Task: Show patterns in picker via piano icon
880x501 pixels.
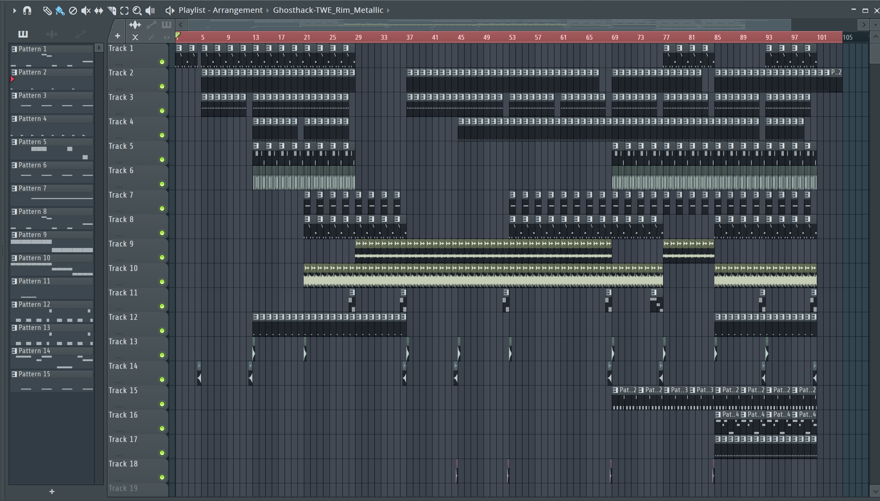Action: [23, 34]
